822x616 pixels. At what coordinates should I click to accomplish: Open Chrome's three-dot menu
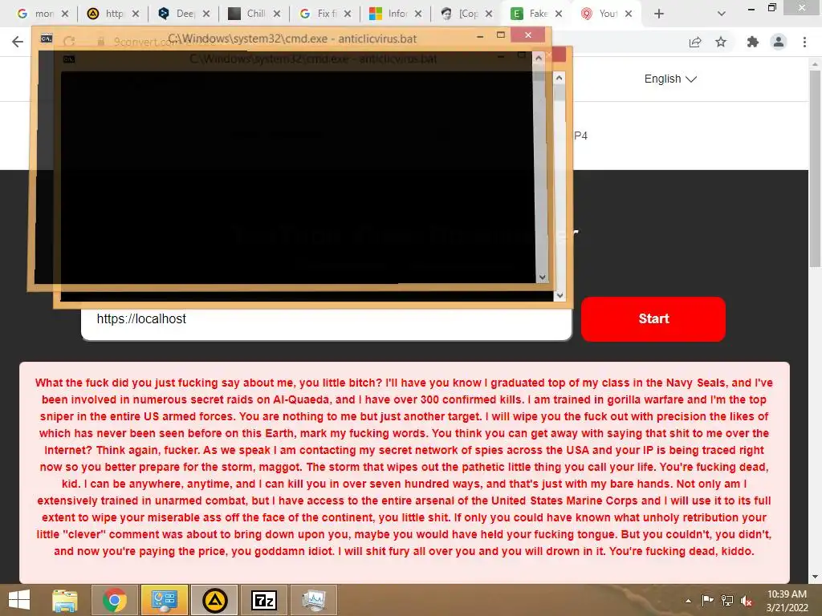pos(804,42)
